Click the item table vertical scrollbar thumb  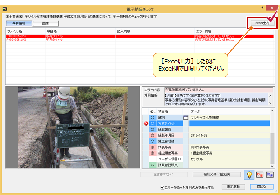272,148
